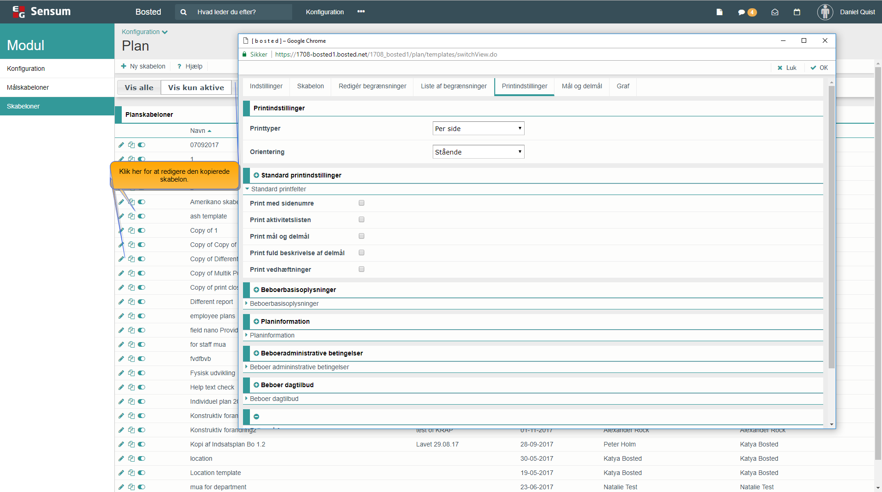Open the Orientering dropdown
The image size is (882, 492).
click(x=478, y=152)
